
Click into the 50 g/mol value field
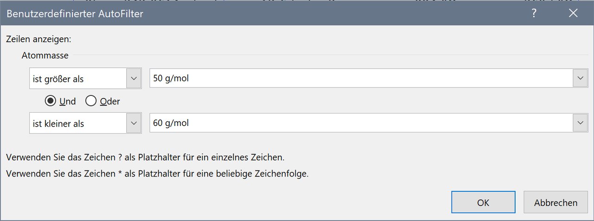(362, 78)
